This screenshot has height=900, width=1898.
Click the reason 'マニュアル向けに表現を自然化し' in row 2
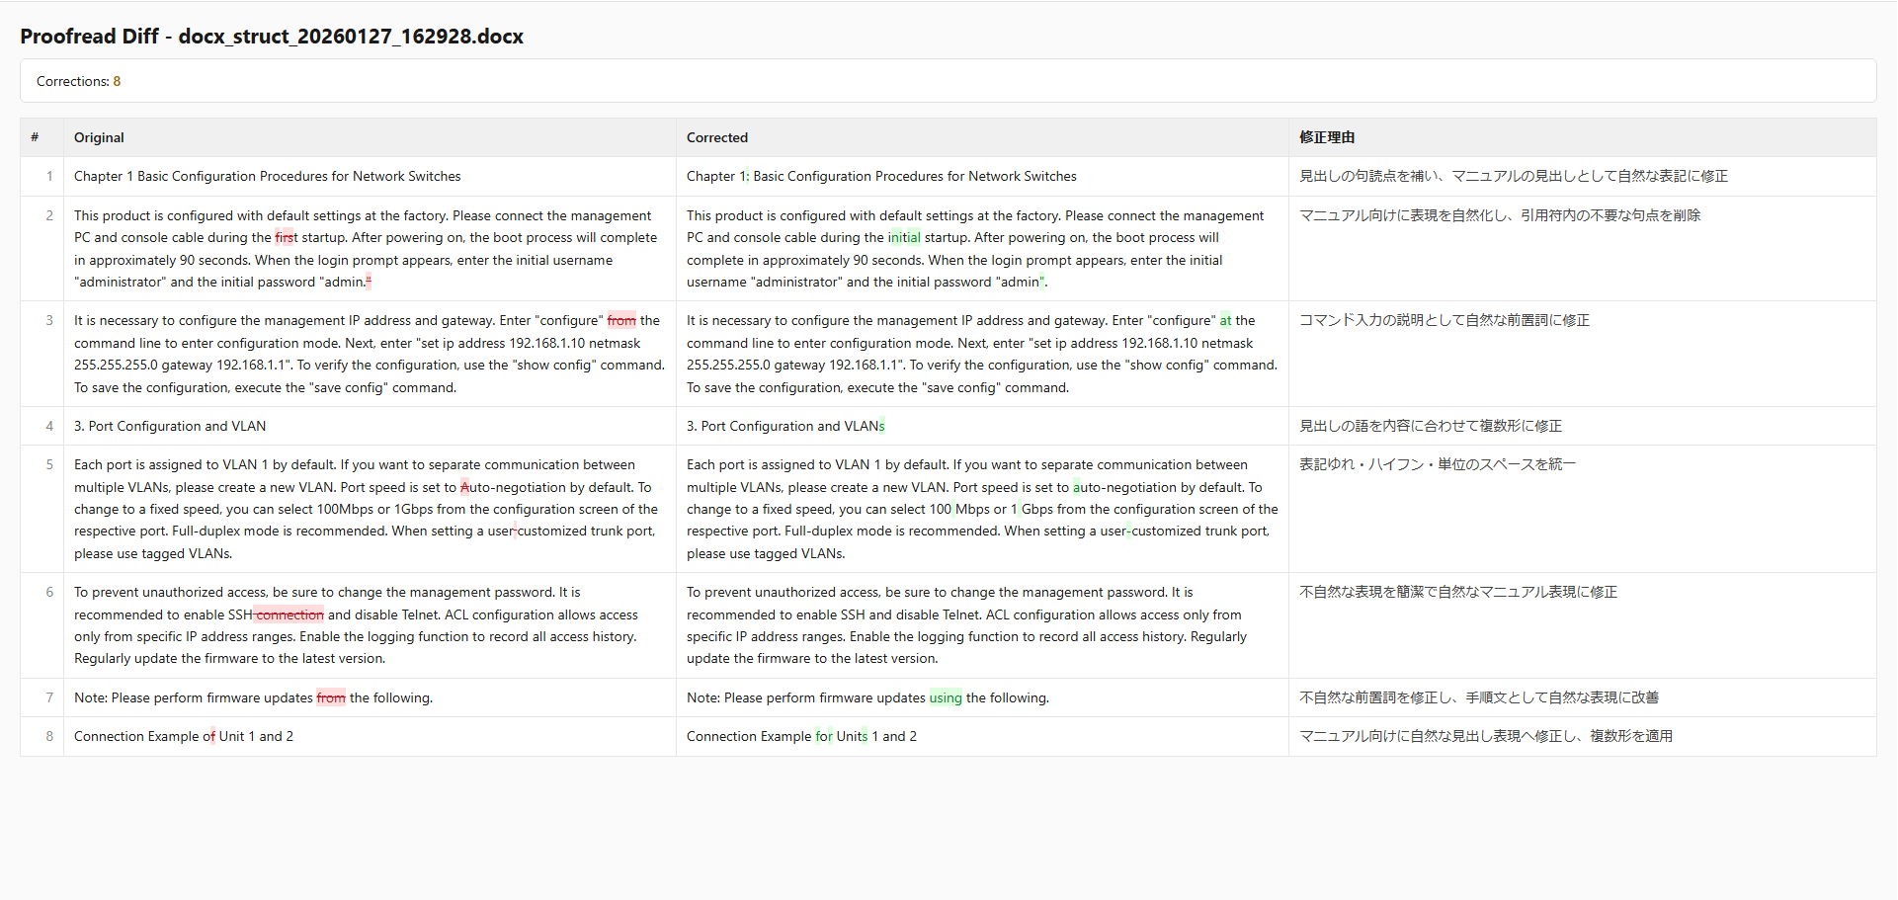tap(1403, 216)
